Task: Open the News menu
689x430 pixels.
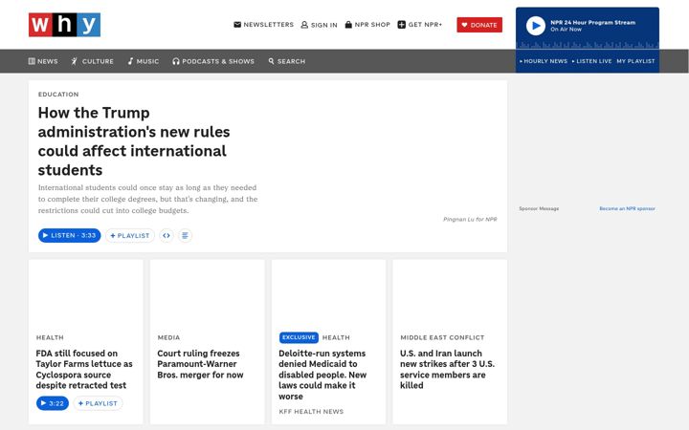Action: click(x=43, y=61)
